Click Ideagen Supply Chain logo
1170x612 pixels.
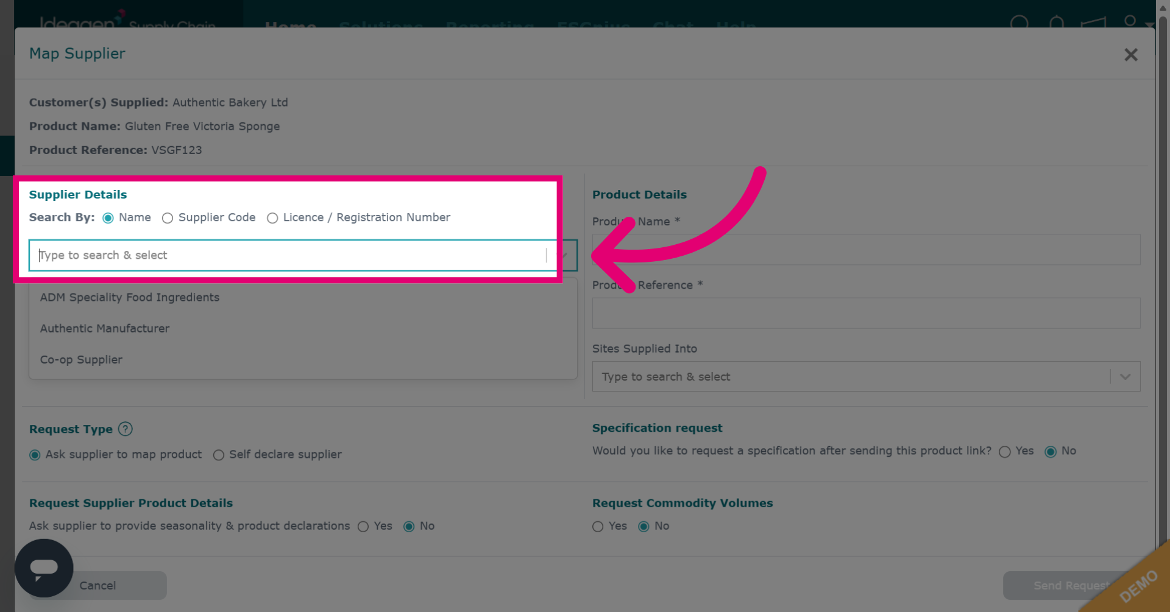(127, 21)
